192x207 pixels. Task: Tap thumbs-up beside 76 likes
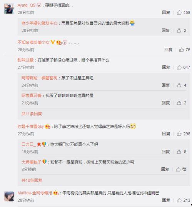click(x=182, y=50)
